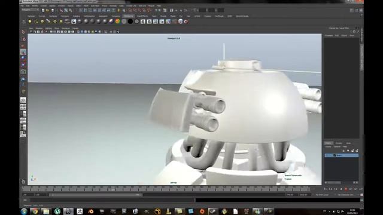Open a scene using the folder icon
The height and width of the screenshot is (215, 383).
tap(48, 10)
